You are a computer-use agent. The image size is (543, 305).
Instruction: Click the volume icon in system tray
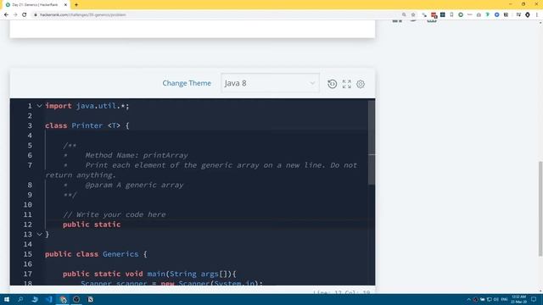495,299
